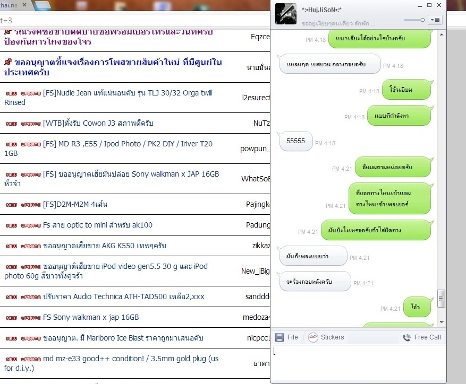466x384 pixels.
Task: Open the WTB Cowon J3 thread
Action: (x=98, y=123)
